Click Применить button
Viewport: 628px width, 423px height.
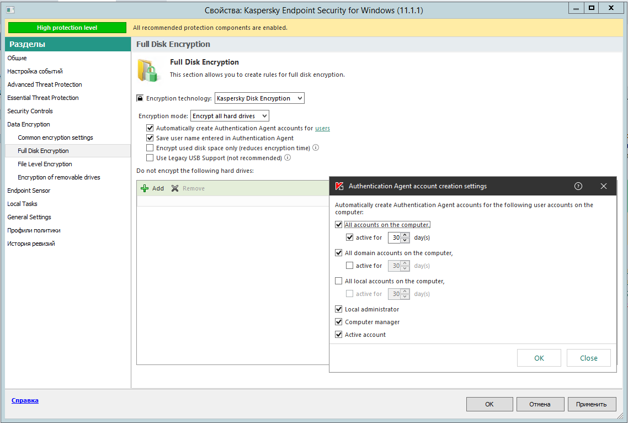tap(591, 404)
